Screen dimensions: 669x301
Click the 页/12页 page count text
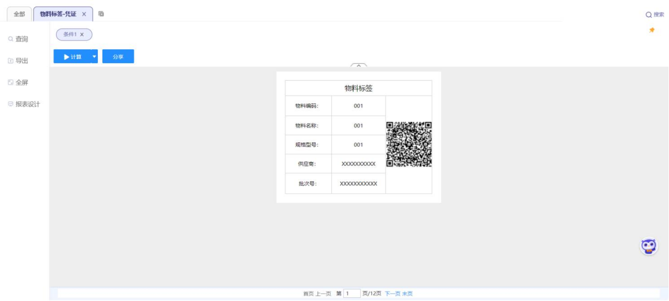pos(372,294)
